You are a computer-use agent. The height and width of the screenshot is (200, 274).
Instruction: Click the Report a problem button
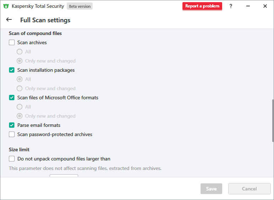[202, 6]
